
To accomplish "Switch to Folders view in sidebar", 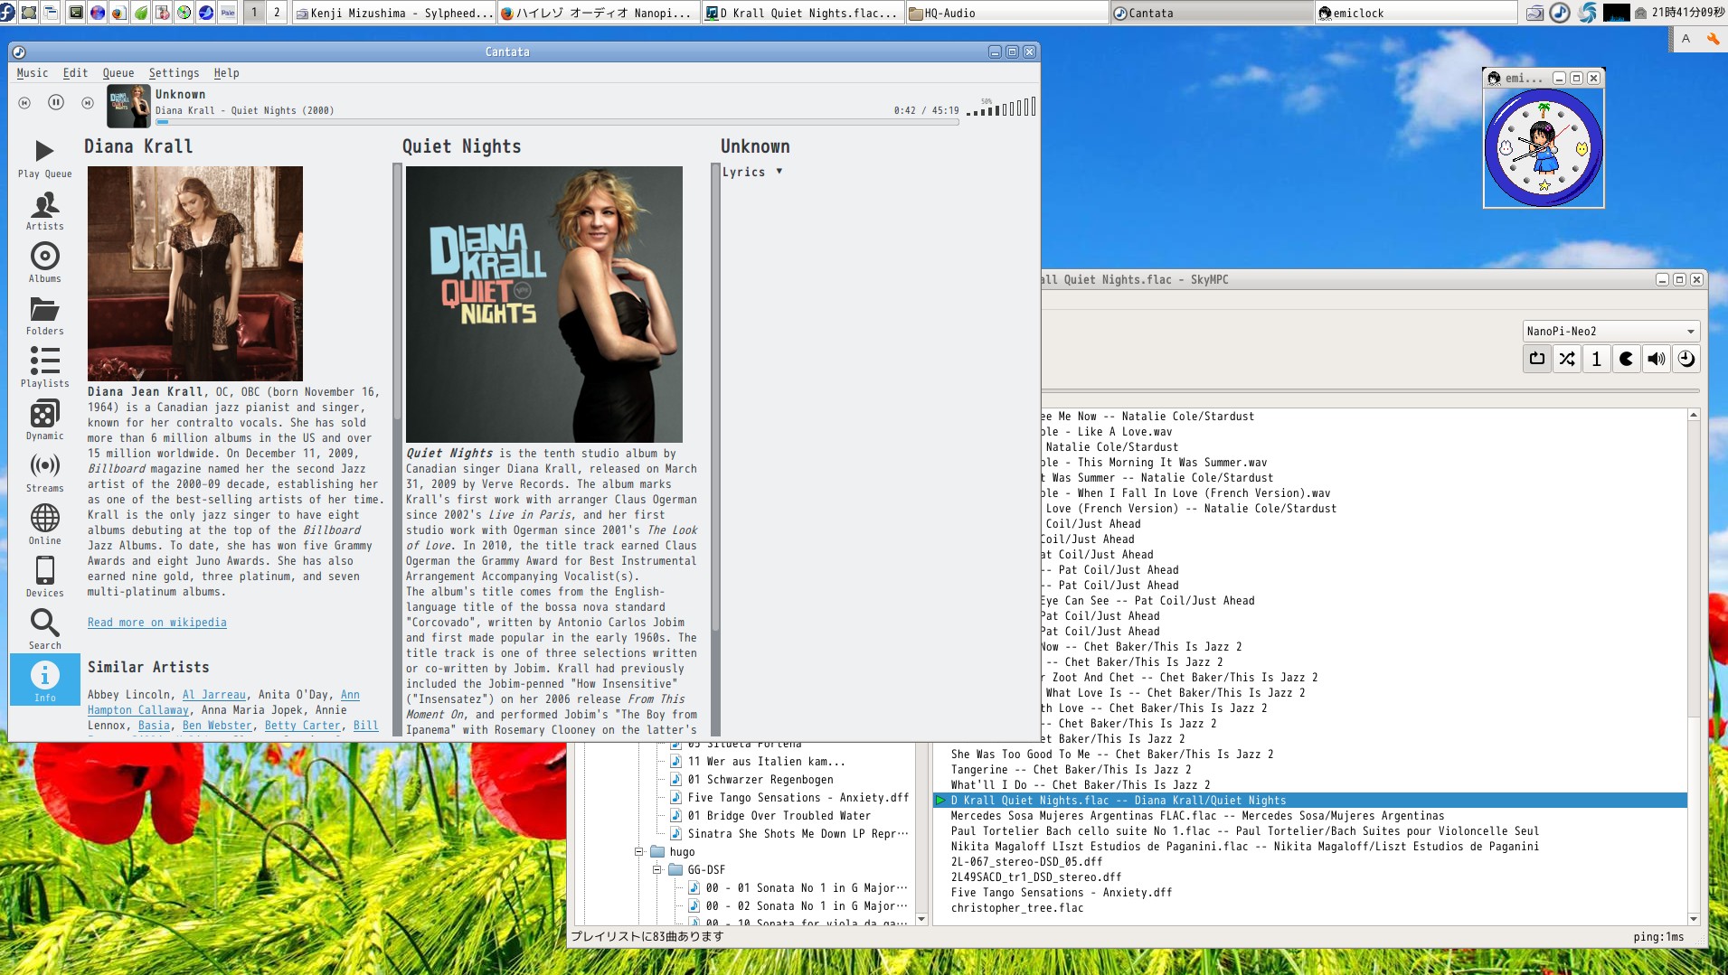I will point(44,315).
